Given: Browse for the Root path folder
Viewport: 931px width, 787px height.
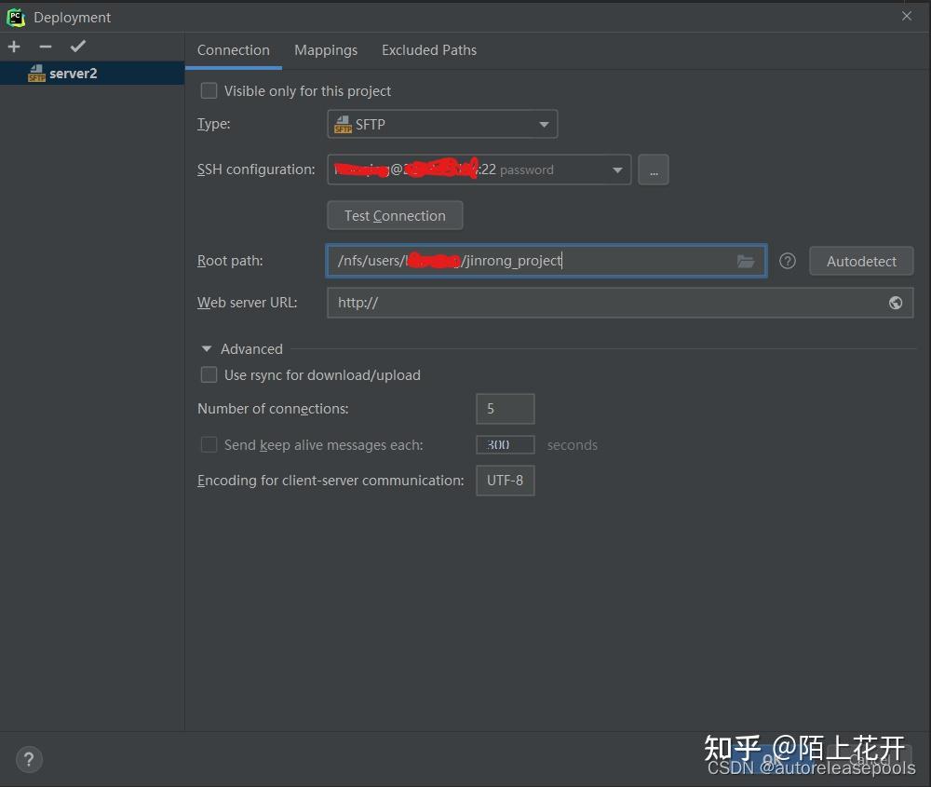Looking at the screenshot, I should tap(746, 262).
